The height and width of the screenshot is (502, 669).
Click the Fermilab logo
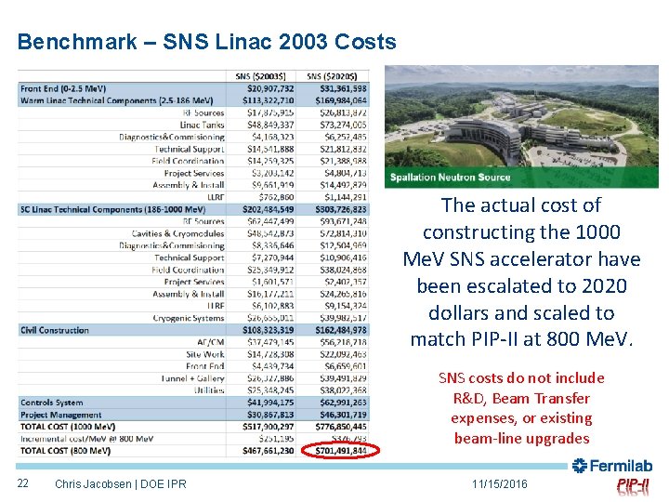tap(612, 466)
